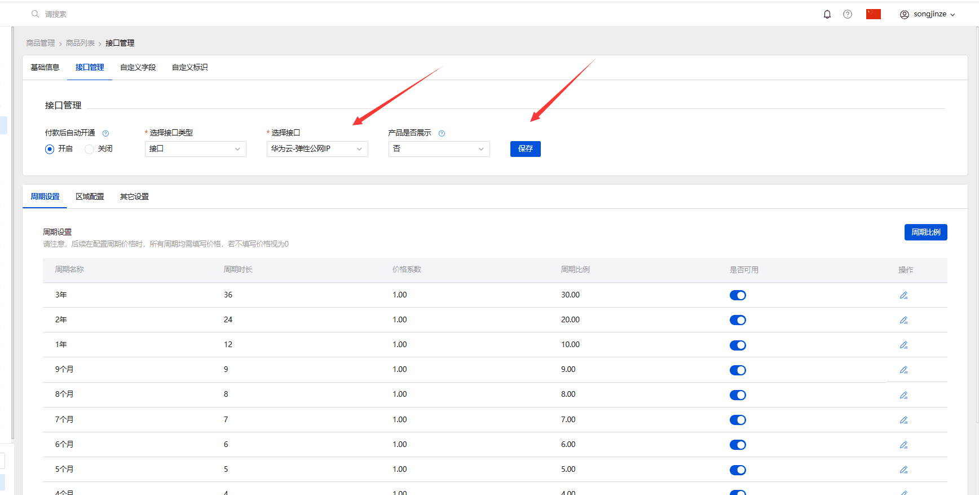Screen dimensions: 979x495
Task: Toggle availability switch for 9个月 row
Action: [738, 370]
